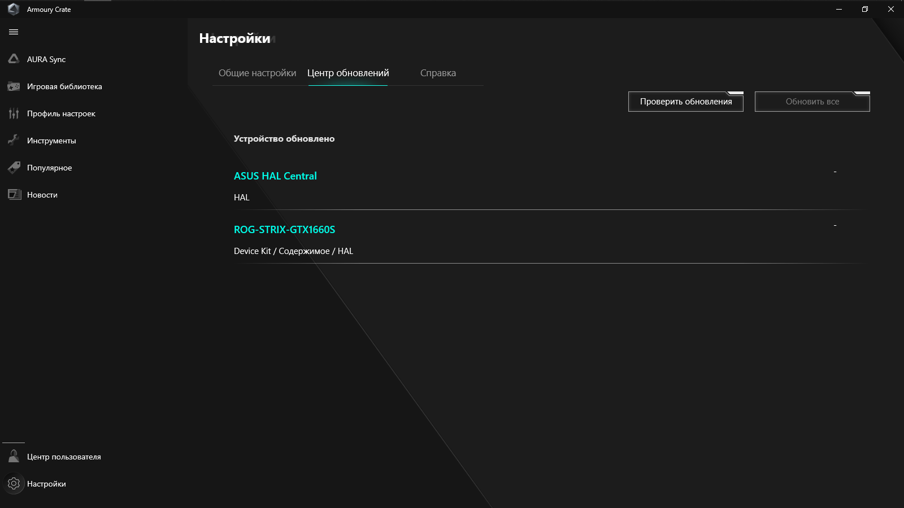
Task: Open Популярное in the sidebar
Action: coord(50,168)
